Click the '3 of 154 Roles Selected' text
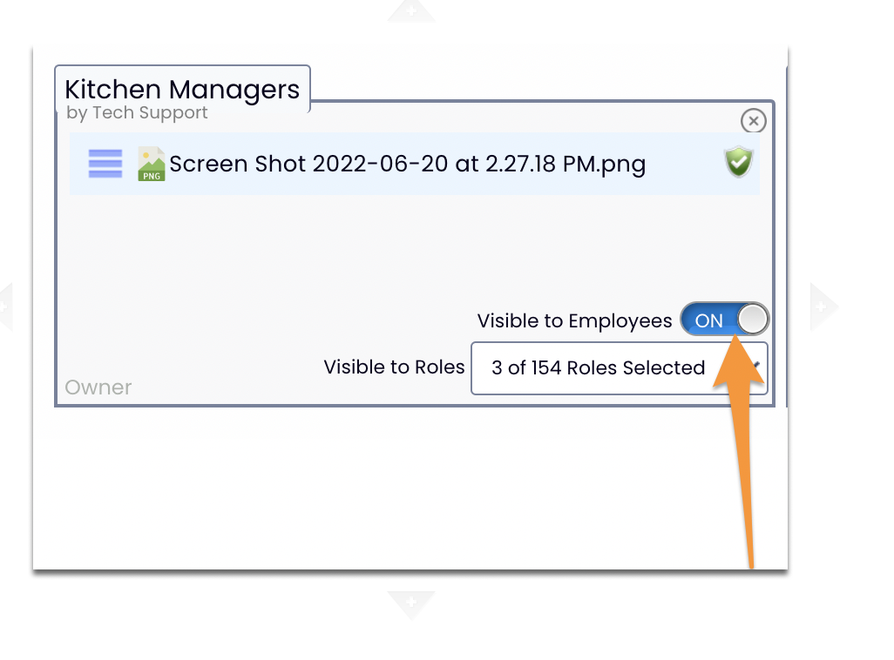The height and width of the screenshot is (660, 894). [598, 367]
